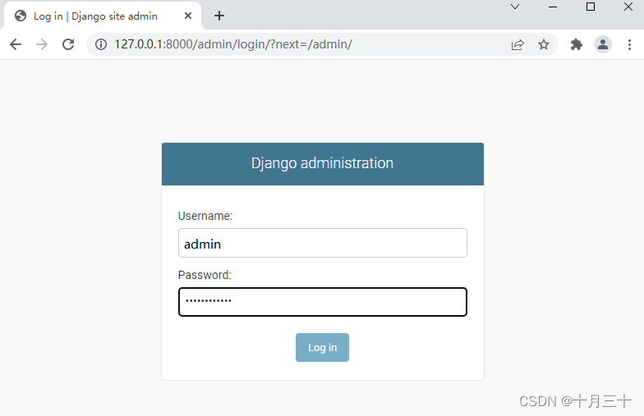Open Chrome three-dot menu
The image size is (644, 416).
pos(629,44)
